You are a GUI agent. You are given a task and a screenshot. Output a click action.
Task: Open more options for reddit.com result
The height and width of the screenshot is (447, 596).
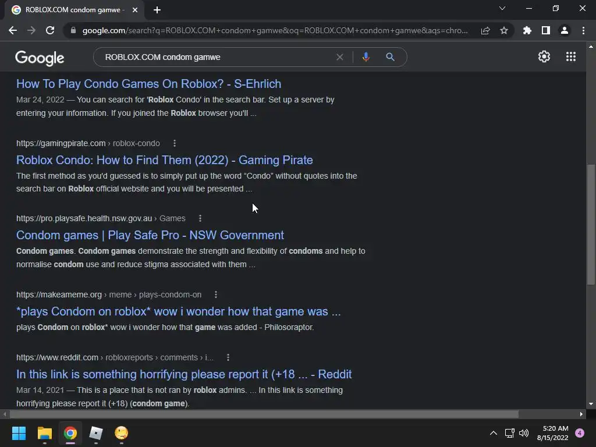click(228, 358)
